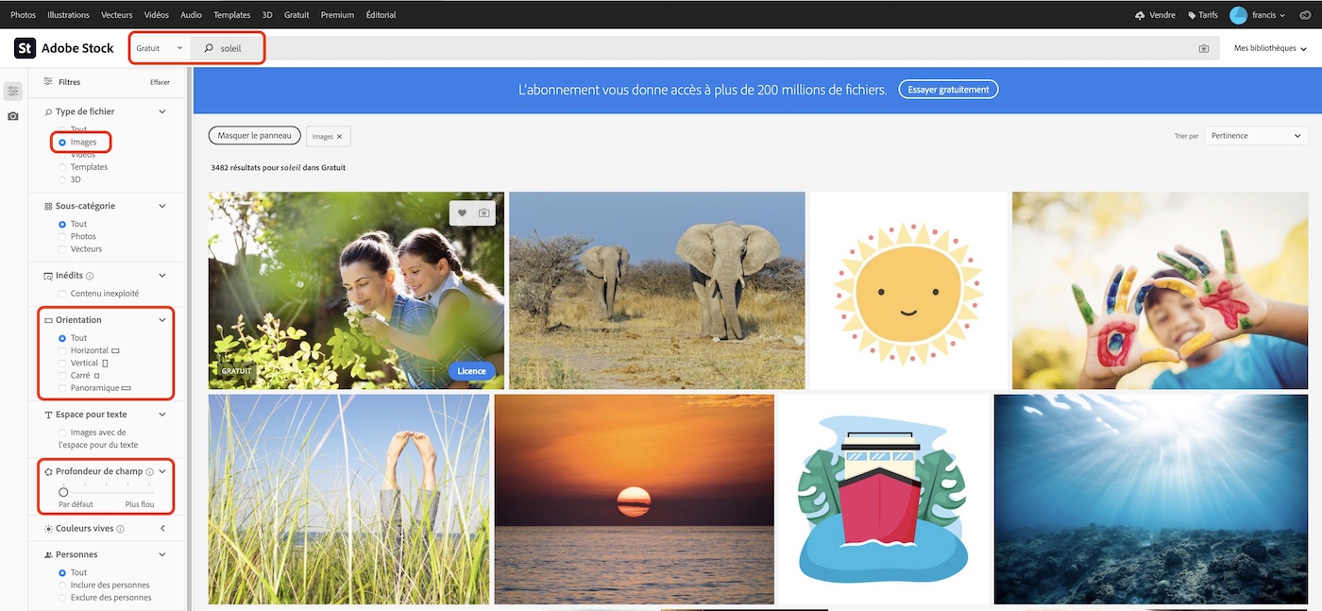Image resolution: width=1322 pixels, height=611 pixels.
Task: Open similar images via the camera icon on the first photo
Action: (484, 212)
